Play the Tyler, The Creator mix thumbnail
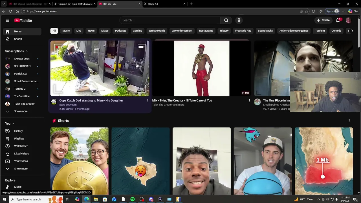 [201, 69]
